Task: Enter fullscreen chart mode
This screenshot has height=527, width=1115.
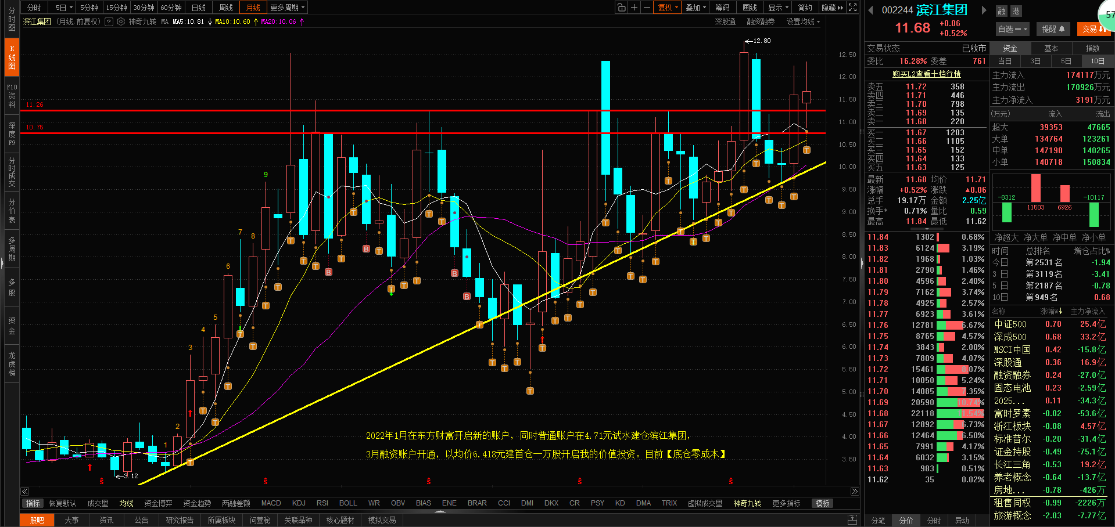Action: click(852, 8)
